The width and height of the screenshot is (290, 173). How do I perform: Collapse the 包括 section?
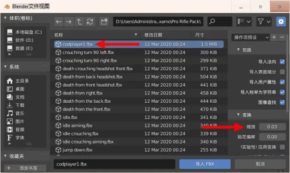[239, 50]
